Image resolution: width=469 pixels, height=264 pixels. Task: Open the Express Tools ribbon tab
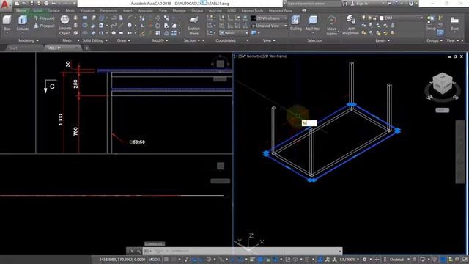[x=252, y=10]
